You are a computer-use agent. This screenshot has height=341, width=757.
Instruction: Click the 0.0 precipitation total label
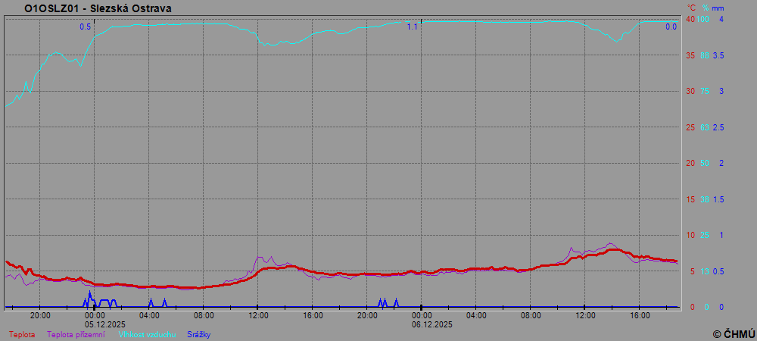[671, 27]
